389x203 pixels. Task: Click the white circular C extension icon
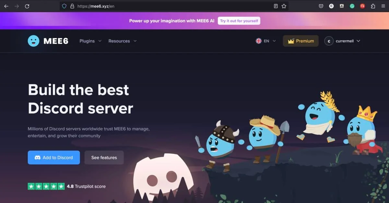click(x=331, y=6)
